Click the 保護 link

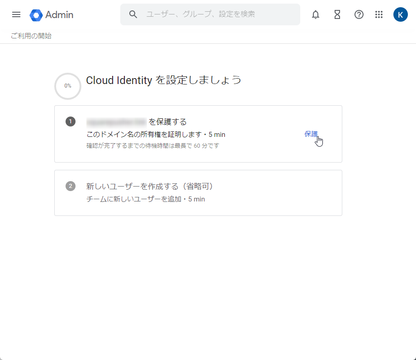(x=311, y=134)
